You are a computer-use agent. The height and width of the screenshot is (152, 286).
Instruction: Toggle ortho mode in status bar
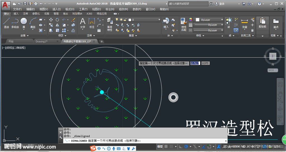click(x=181, y=146)
